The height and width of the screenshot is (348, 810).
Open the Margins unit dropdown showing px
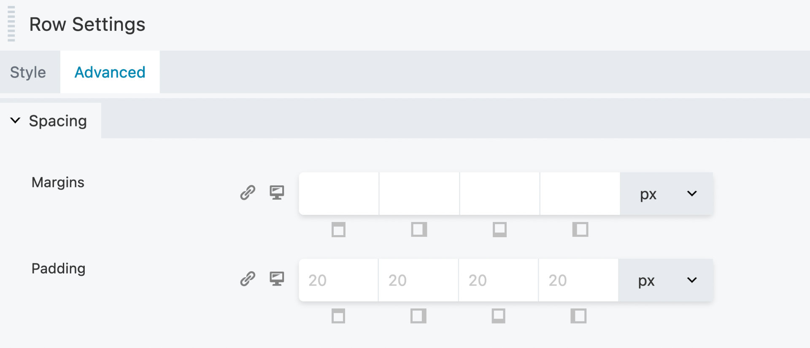666,194
